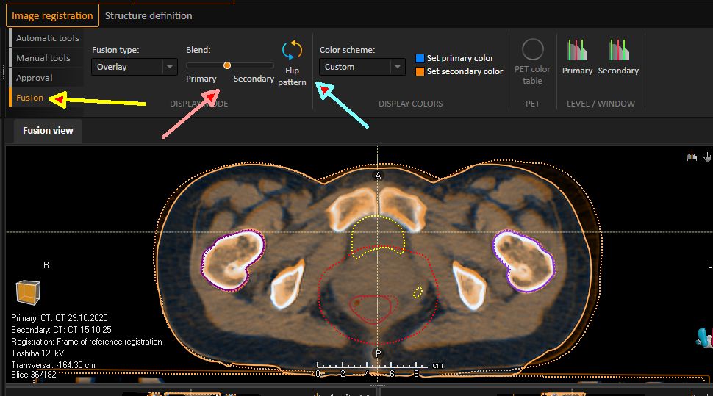Click the Fusion side tab
This screenshot has height=396, width=713.
30,98
